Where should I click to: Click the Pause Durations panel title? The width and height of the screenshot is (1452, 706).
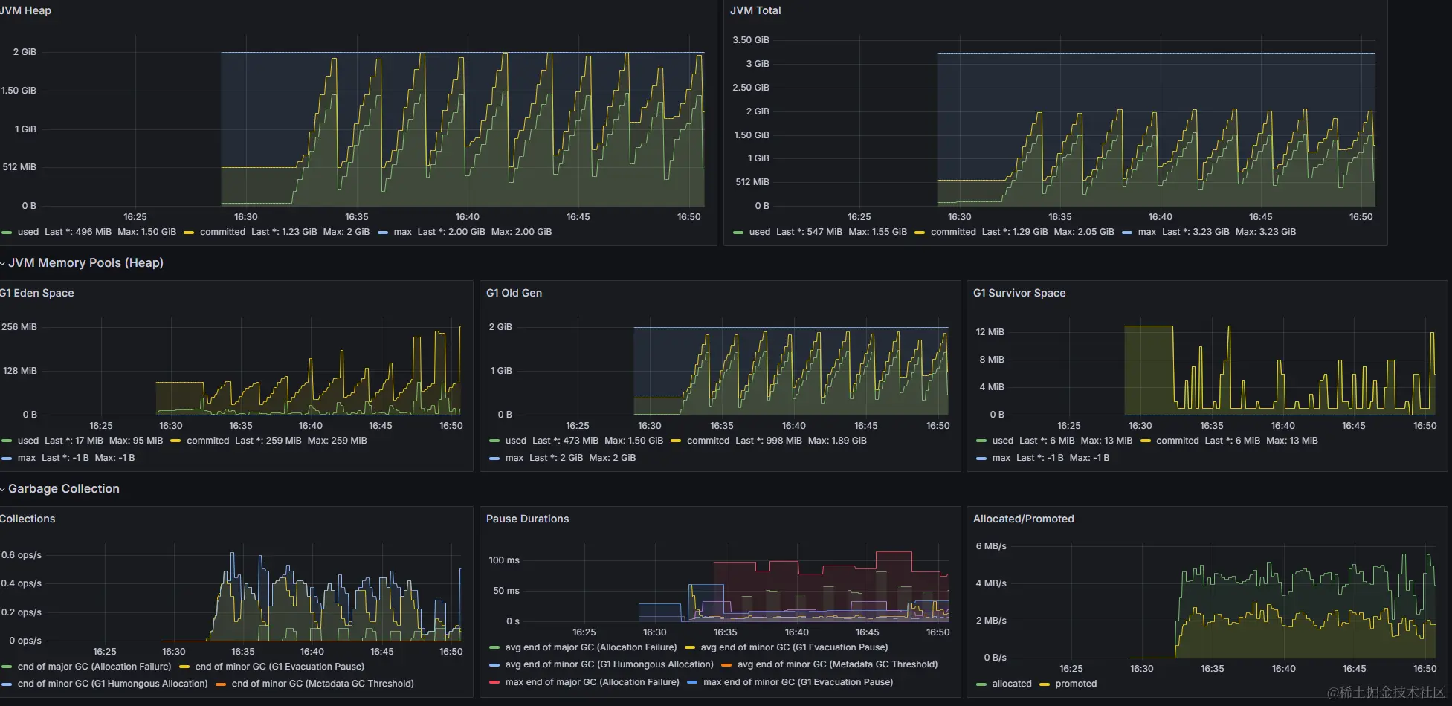[x=527, y=519]
